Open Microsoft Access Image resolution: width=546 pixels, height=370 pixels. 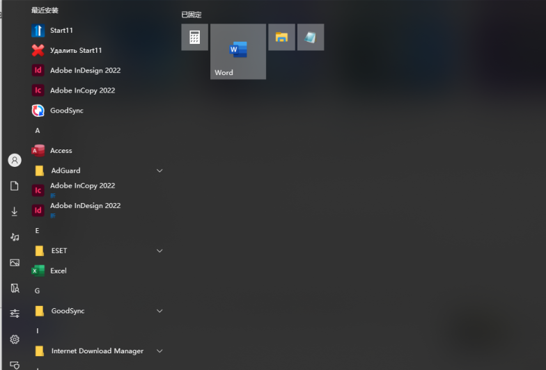97,150
